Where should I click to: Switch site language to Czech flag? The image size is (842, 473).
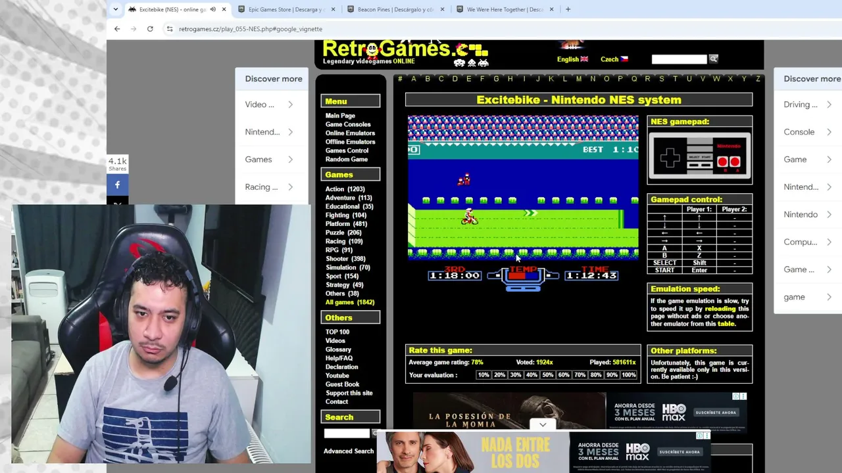point(614,59)
